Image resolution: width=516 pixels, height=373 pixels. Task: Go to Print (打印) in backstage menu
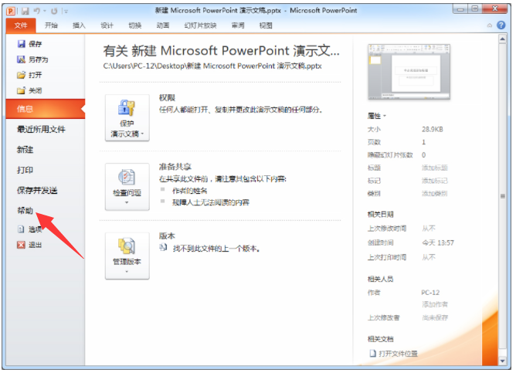click(x=25, y=170)
